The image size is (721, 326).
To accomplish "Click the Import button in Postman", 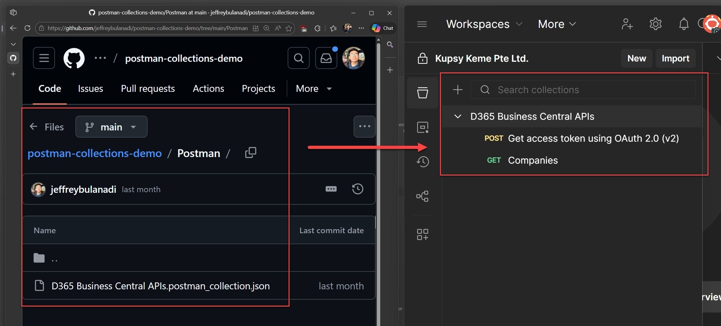I will click(x=675, y=58).
